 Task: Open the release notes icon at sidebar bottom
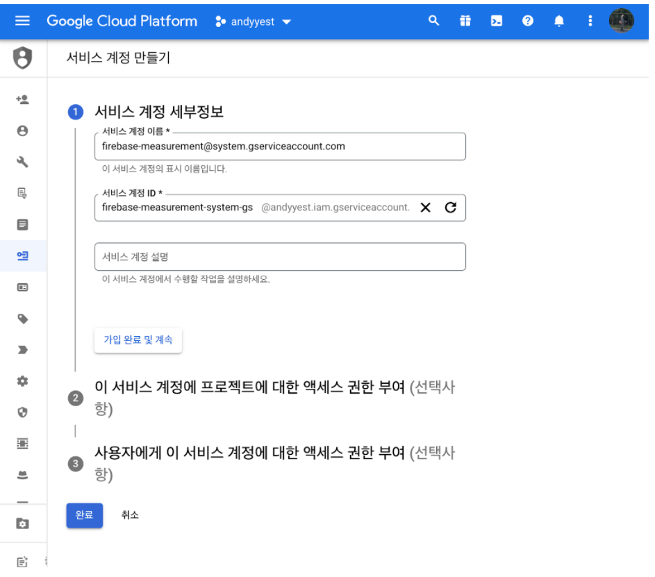coord(22,562)
